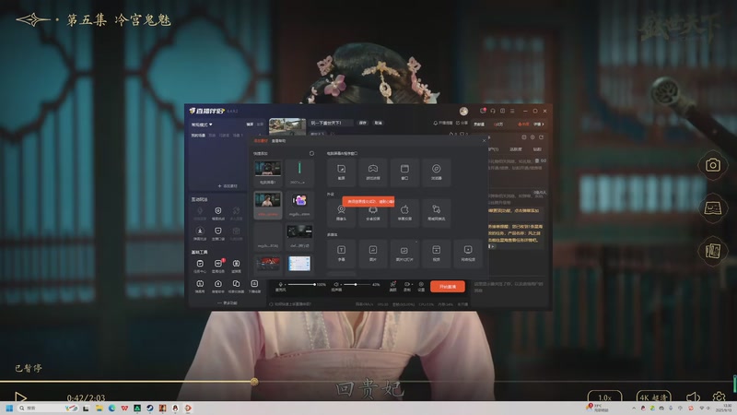Select the window capture source
The width and height of the screenshot is (737, 415).
(x=404, y=172)
